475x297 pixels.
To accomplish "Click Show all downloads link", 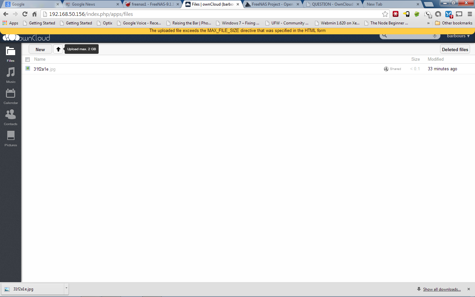I will coord(442,289).
